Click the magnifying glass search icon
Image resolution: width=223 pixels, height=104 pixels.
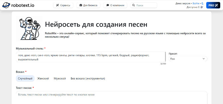(134, 5)
